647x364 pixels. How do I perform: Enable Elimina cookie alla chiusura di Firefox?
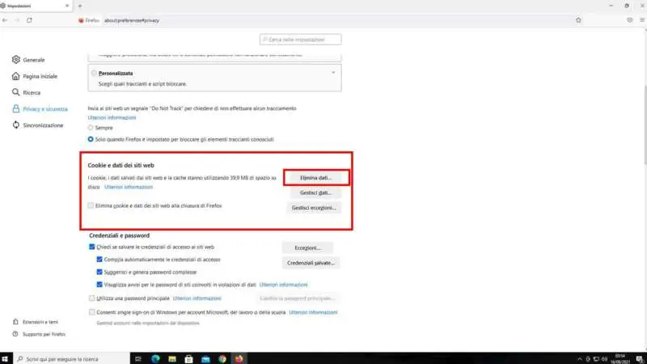click(x=91, y=205)
